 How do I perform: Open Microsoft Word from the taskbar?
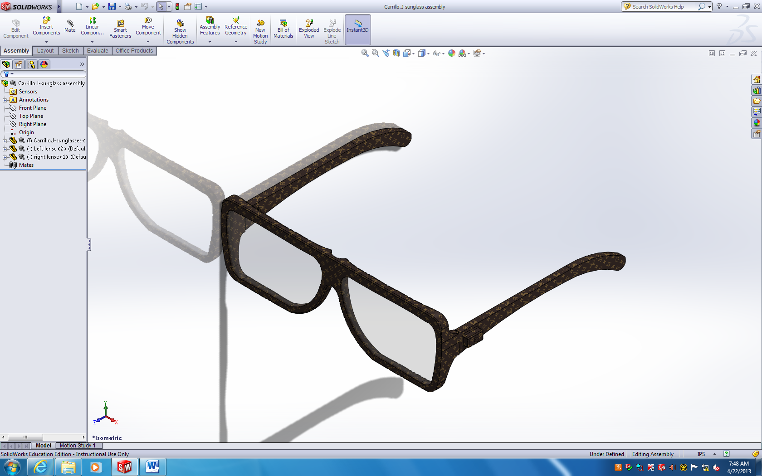pos(152,467)
